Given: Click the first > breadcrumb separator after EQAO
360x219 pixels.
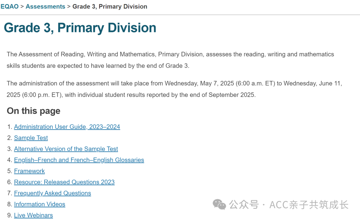Looking at the screenshot, I should (22, 6).
